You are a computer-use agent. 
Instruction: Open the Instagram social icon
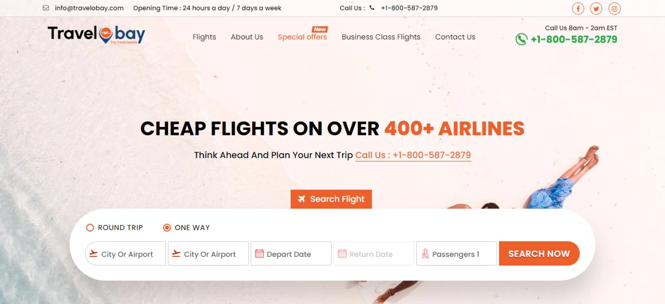point(614,8)
